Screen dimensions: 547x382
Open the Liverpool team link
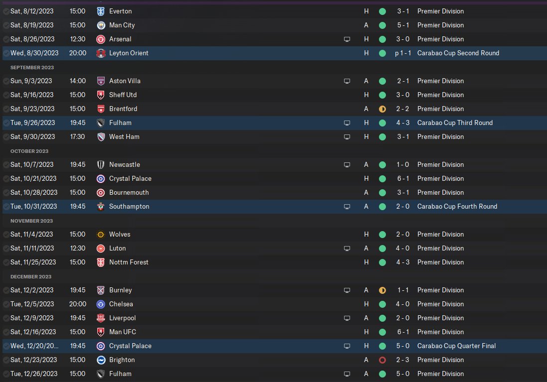click(x=123, y=318)
